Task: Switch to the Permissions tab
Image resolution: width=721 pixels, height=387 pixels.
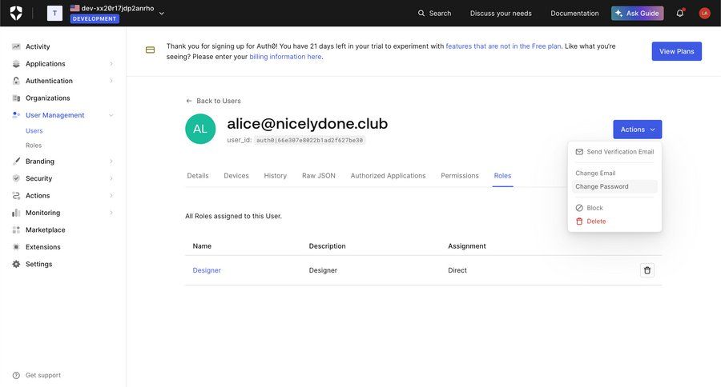Action: 460,175
